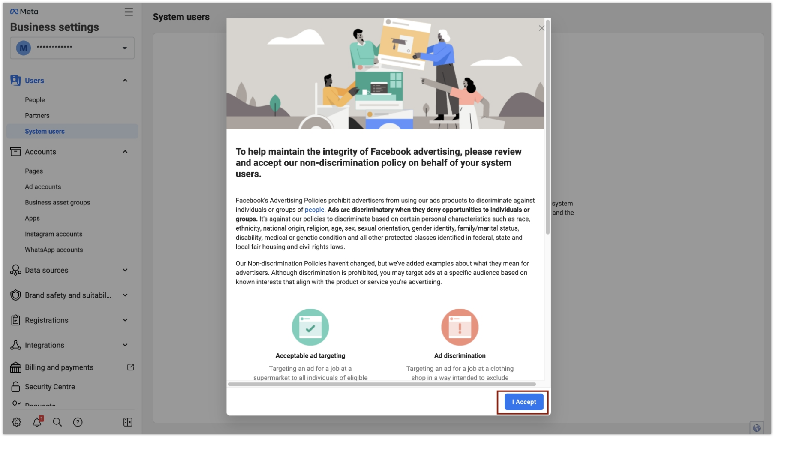The image size is (800, 463).
Task: Click the Integrations label
Action: [x=45, y=345]
